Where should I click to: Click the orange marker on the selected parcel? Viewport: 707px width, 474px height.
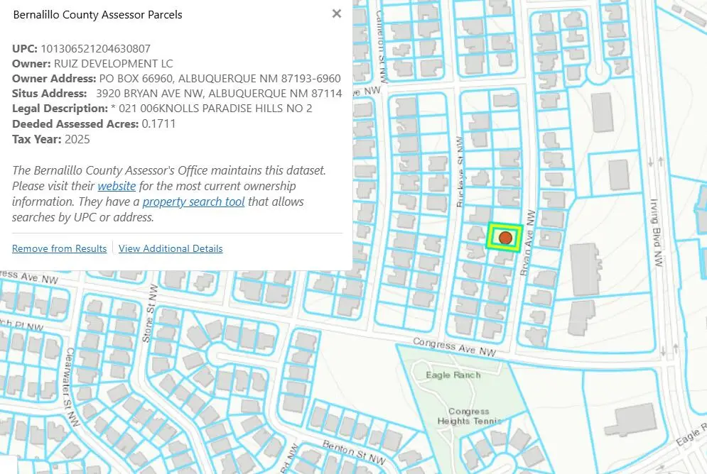tap(505, 238)
